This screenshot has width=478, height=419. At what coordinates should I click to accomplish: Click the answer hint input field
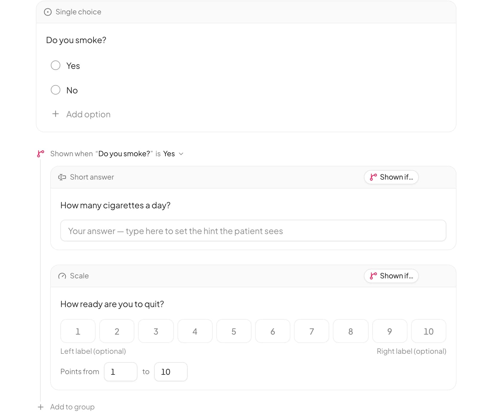tap(253, 230)
